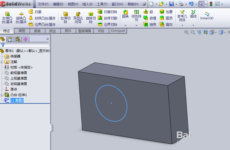Click the Section View icon
This screenshot has height=150, width=230.
point(205,32)
